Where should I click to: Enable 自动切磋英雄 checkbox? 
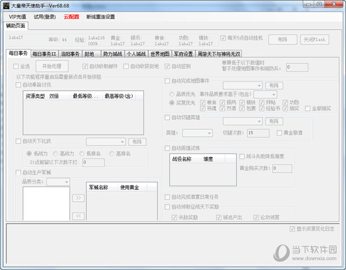click(x=182, y=118)
